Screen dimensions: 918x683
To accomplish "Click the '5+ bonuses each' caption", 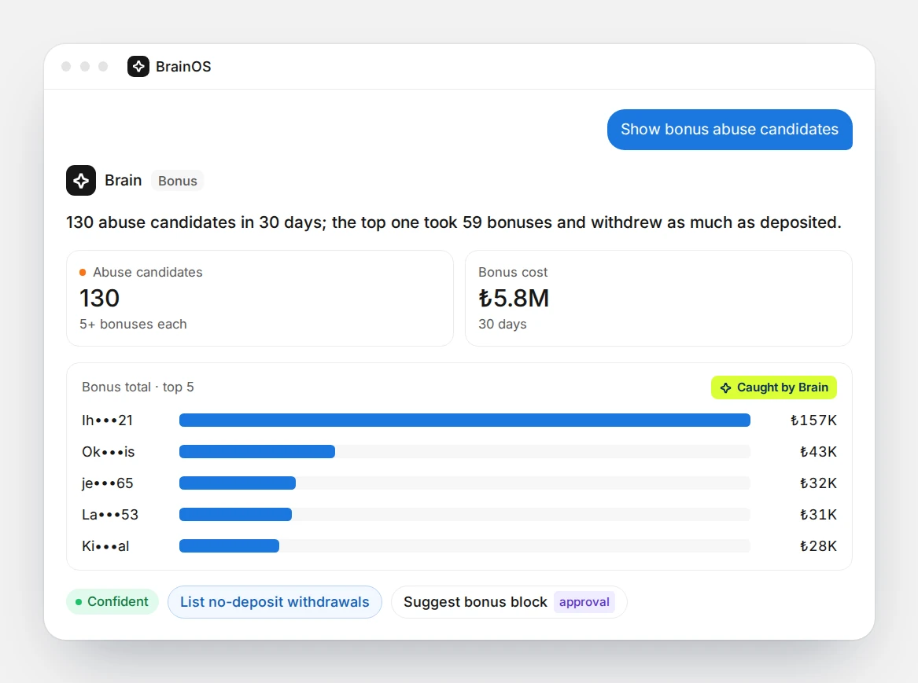I will (x=133, y=325).
